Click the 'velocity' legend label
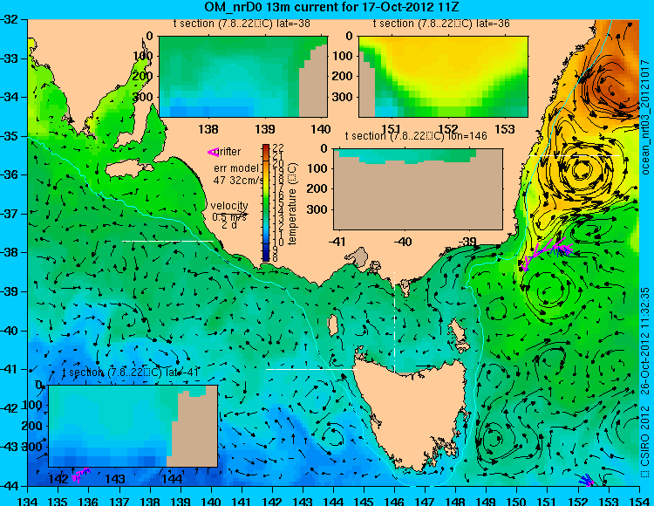This screenshot has height=506, width=654. [229, 206]
